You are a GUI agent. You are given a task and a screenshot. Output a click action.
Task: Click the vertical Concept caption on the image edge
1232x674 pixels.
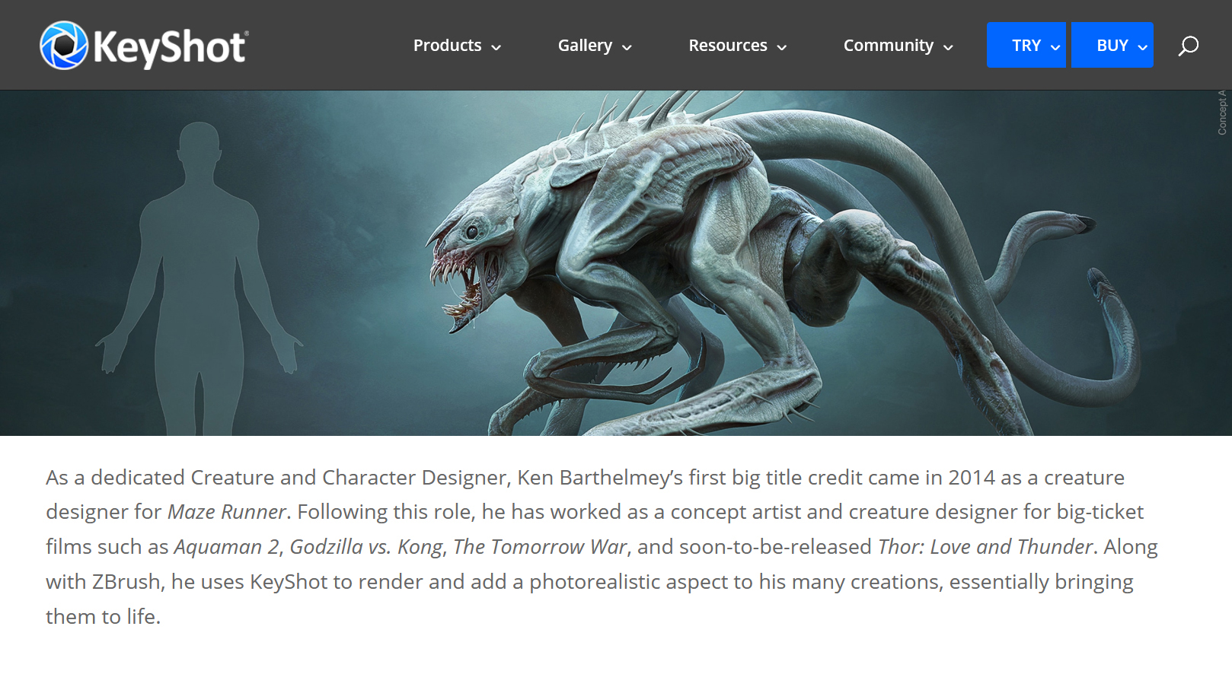(x=1222, y=113)
